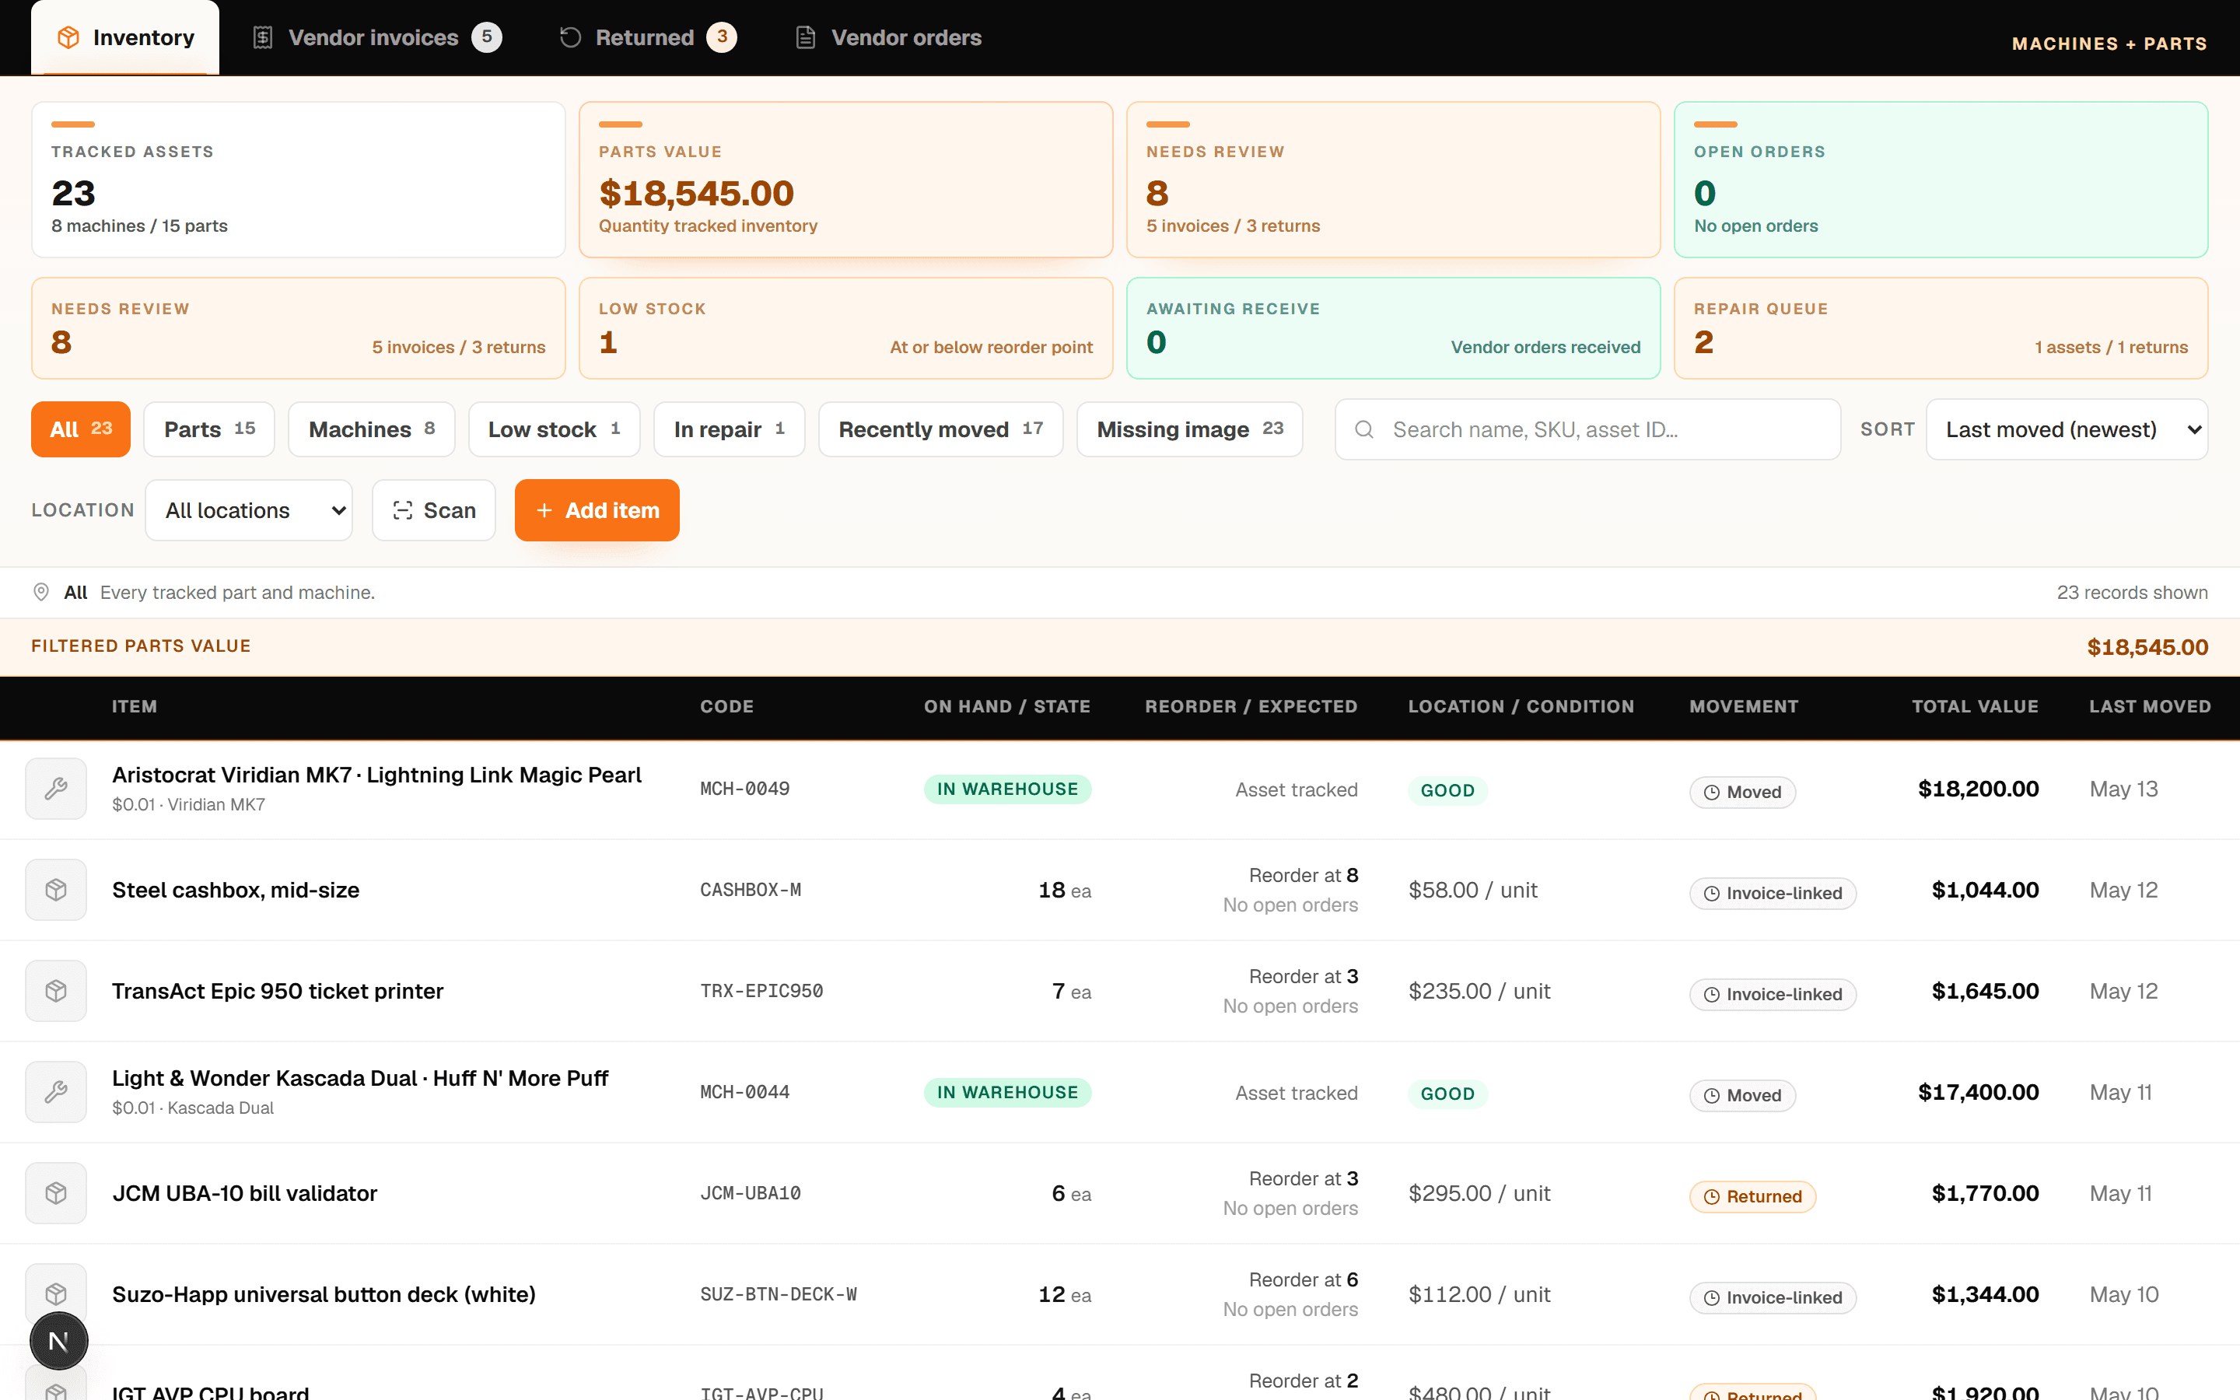2240x1400 pixels.
Task: Click the box icon for JCM UBA-10 bill validator
Action: coord(55,1192)
